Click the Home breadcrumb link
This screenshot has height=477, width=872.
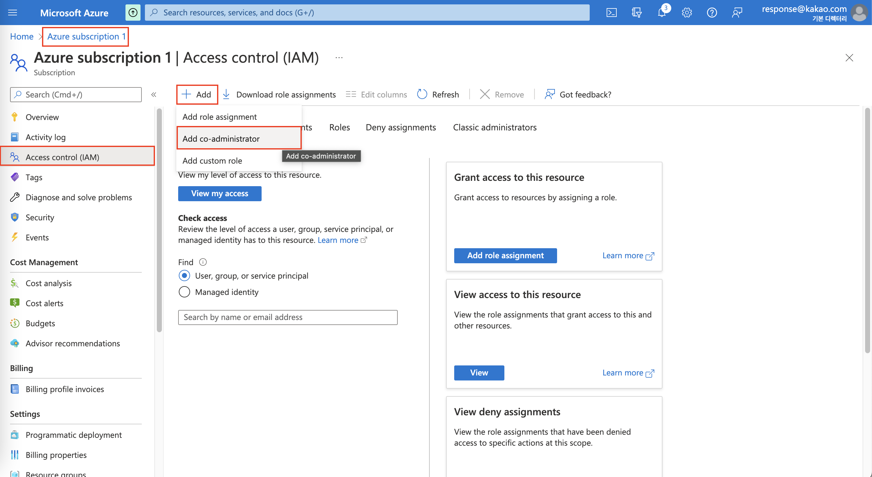22,36
